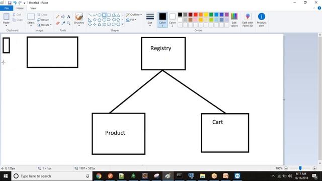Viewport: 322px width, 181px height.
Task: Pick the red color swatch
Action: (x=196, y=15)
